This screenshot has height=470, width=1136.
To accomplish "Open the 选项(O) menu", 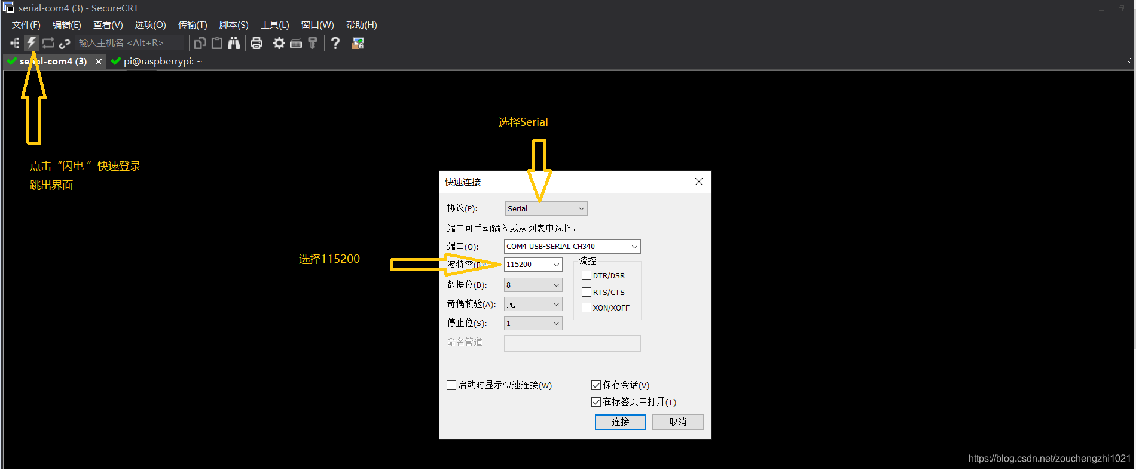I will pos(151,25).
